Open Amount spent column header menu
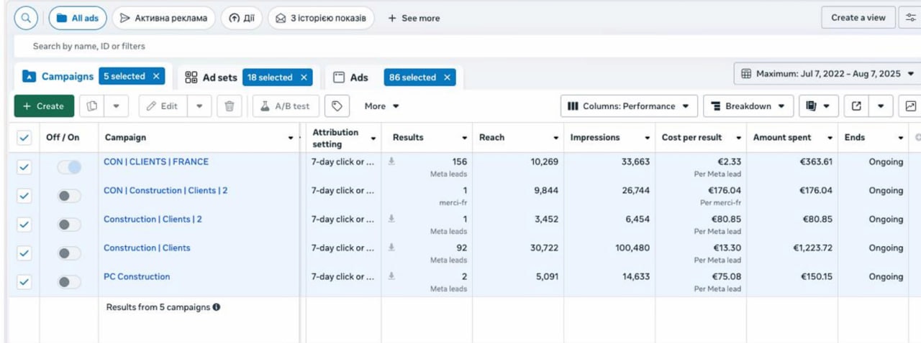The image size is (921, 343). pyautogui.click(x=830, y=138)
